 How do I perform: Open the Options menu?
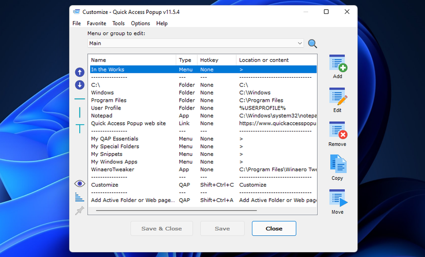pyautogui.click(x=141, y=23)
